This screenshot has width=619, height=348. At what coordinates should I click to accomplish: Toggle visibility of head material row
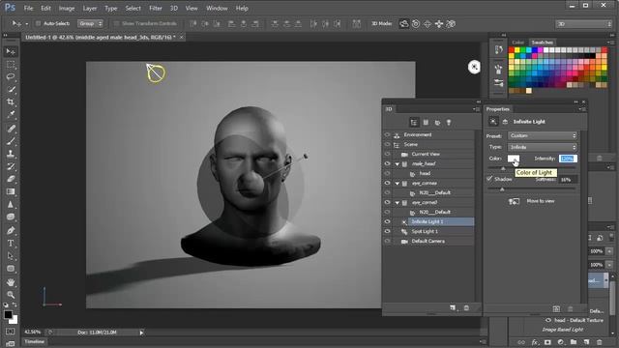[387, 173]
